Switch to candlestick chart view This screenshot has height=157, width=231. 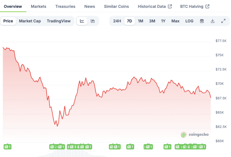pos(92,21)
